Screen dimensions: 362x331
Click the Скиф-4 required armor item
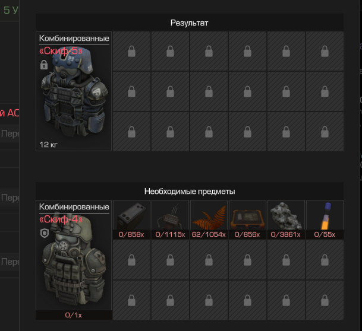(74, 260)
